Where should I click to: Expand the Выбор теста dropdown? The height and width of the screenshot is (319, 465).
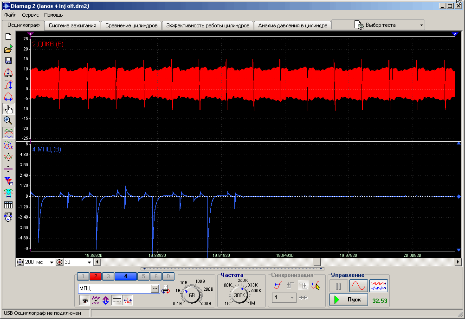(421, 25)
